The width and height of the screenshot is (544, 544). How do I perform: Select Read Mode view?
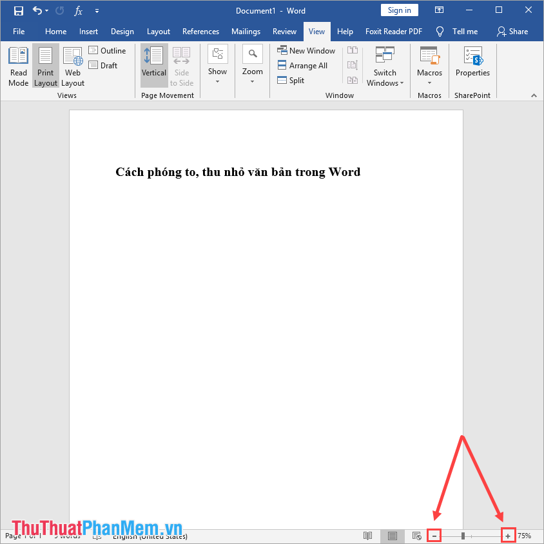(18, 65)
